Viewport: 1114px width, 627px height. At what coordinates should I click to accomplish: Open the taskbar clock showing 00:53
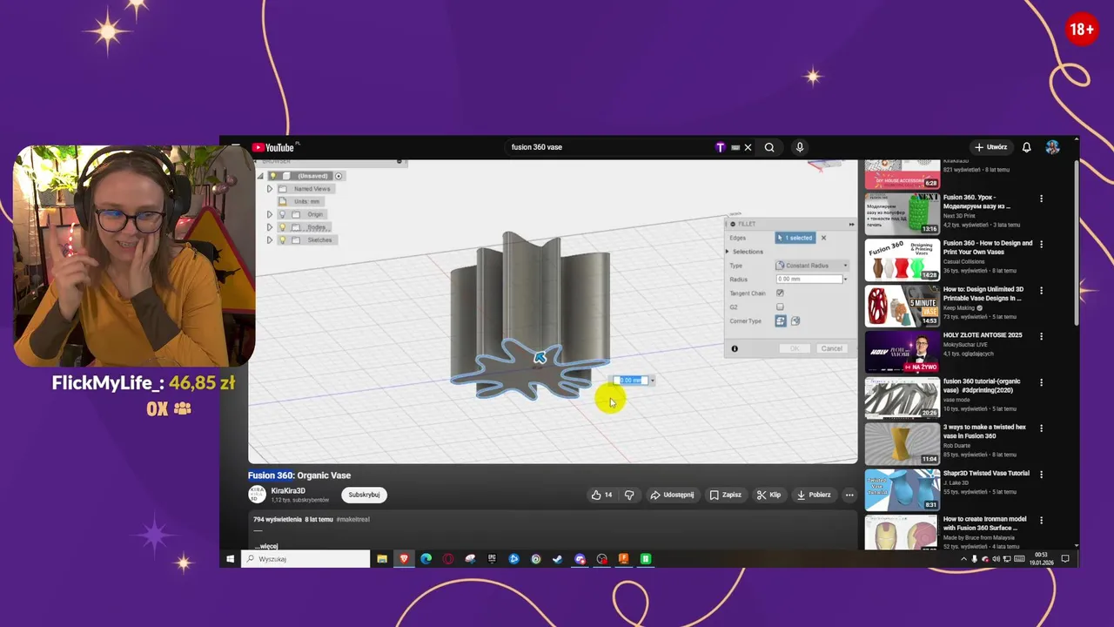coord(1041,559)
